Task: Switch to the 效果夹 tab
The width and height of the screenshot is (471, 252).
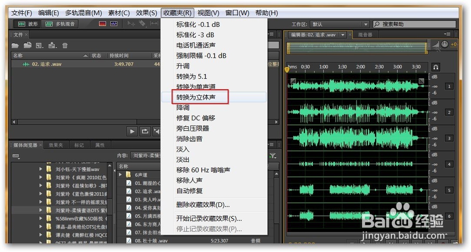Action: 56,145
